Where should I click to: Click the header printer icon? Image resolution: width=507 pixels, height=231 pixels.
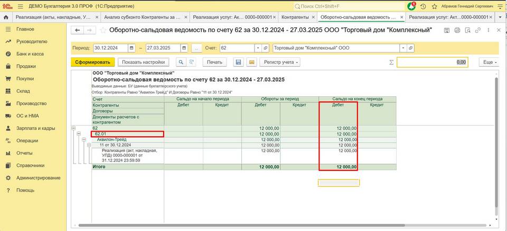click(x=457, y=31)
